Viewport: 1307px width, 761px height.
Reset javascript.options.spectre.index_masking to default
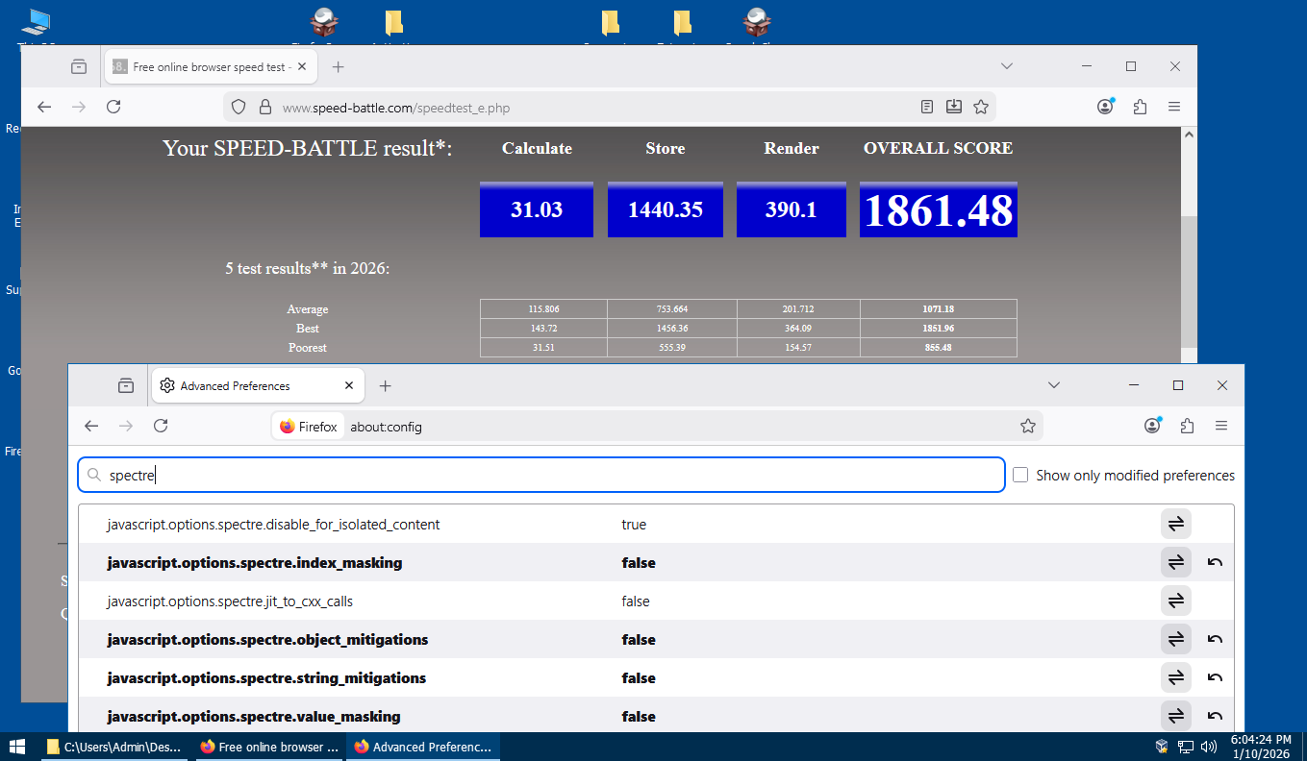coord(1215,563)
